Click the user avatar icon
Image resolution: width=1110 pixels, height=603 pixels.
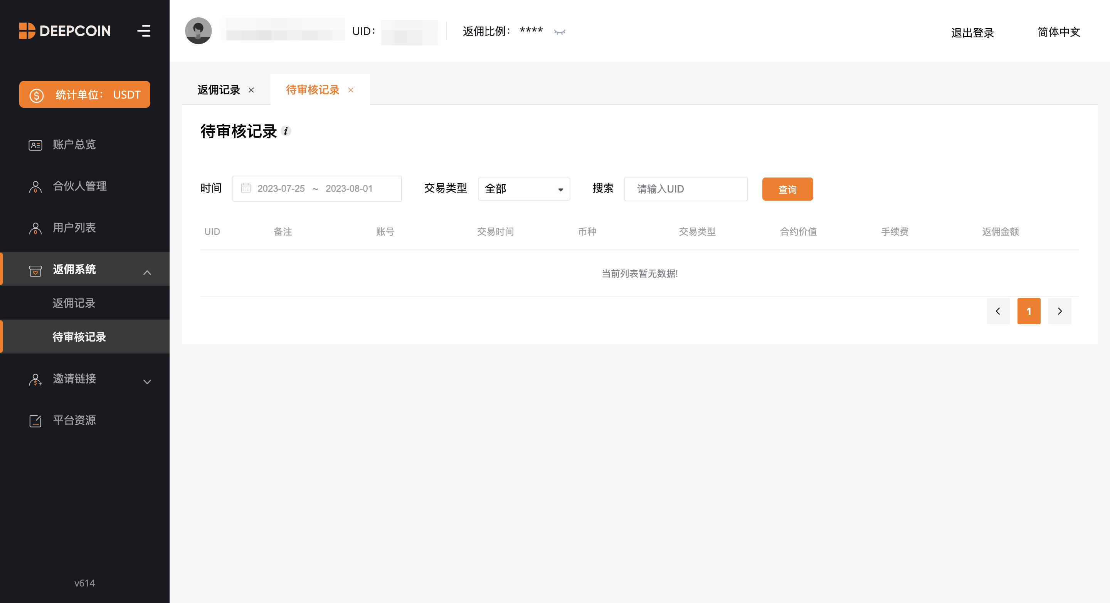tap(198, 31)
